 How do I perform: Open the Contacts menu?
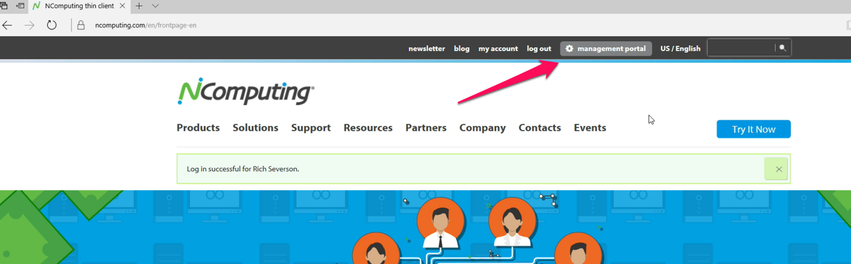point(539,128)
